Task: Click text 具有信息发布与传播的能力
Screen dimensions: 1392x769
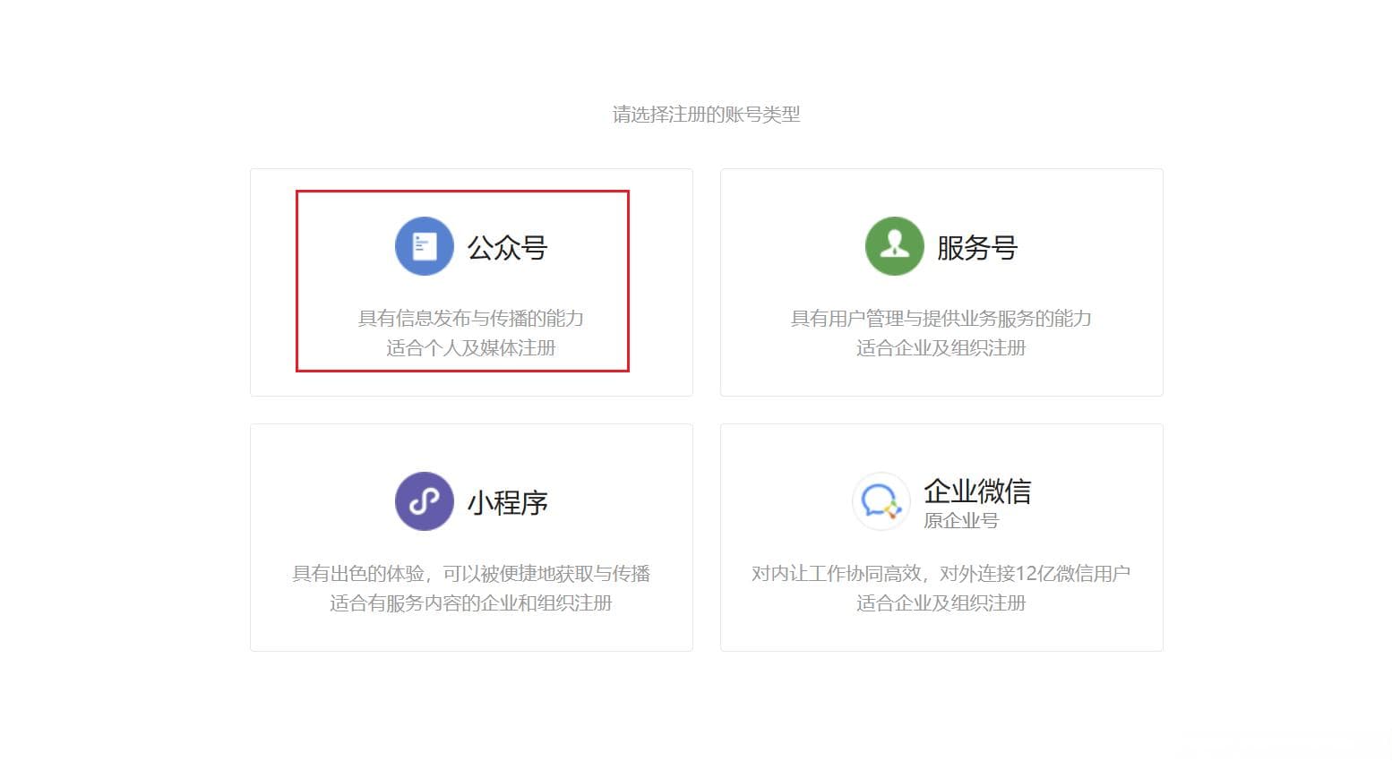Action: click(471, 319)
